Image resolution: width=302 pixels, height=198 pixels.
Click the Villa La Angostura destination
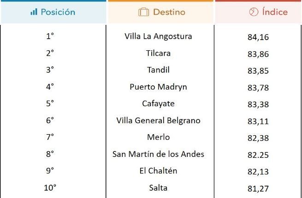coord(158,36)
